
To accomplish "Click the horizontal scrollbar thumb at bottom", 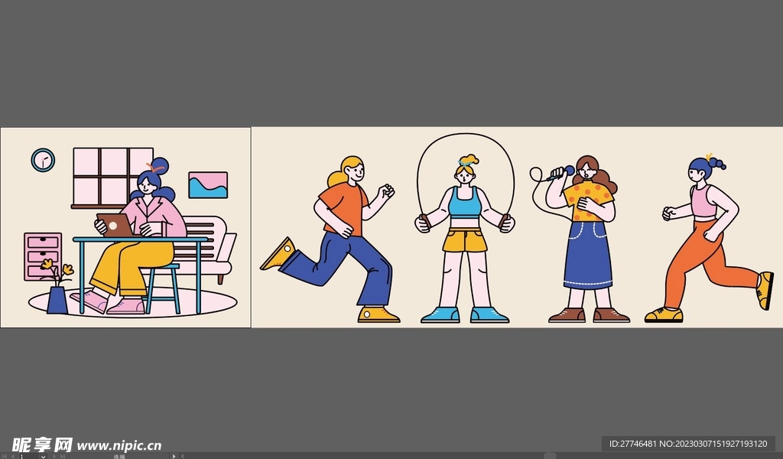I will click(549, 456).
